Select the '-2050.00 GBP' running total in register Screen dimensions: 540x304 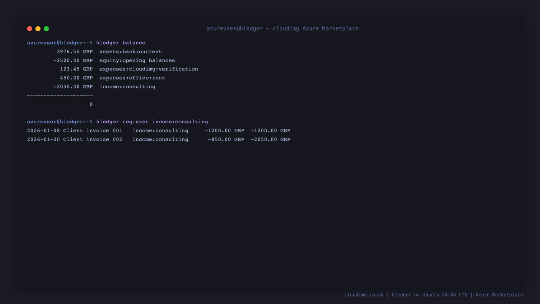click(270, 139)
